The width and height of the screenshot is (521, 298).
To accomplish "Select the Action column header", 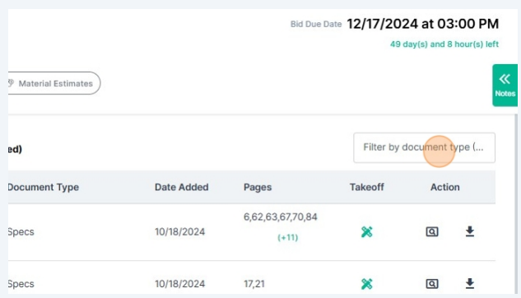I will pyautogui.click(x=445, y=187).
